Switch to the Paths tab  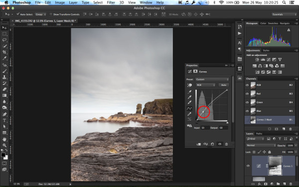(259, 134)
